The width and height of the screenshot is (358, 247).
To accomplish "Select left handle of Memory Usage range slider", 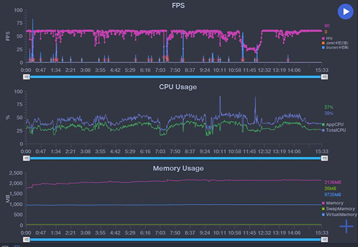I will point(27,239).
